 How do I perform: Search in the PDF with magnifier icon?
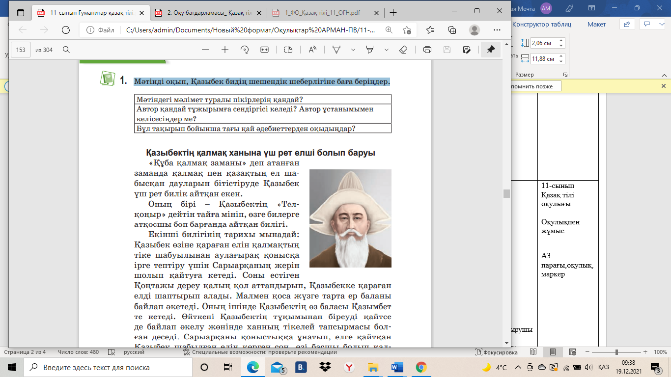click(x=66, y=50)
